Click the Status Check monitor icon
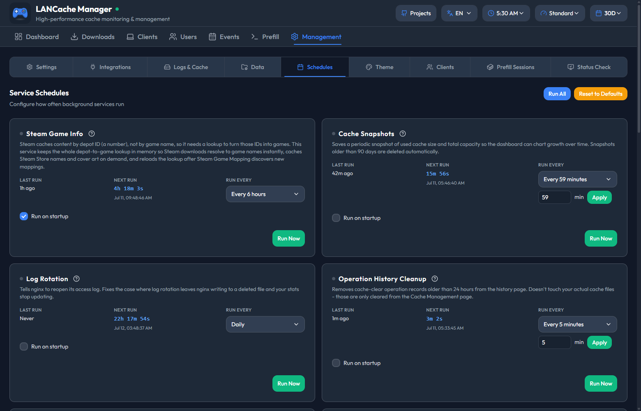641x411 pixels. pyautogui.click(x=571, y=67)
